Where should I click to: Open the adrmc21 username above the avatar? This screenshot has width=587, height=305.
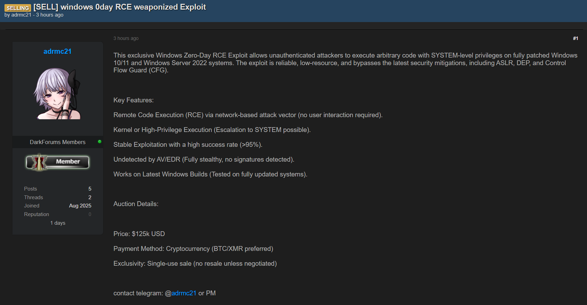pos(57,51)
